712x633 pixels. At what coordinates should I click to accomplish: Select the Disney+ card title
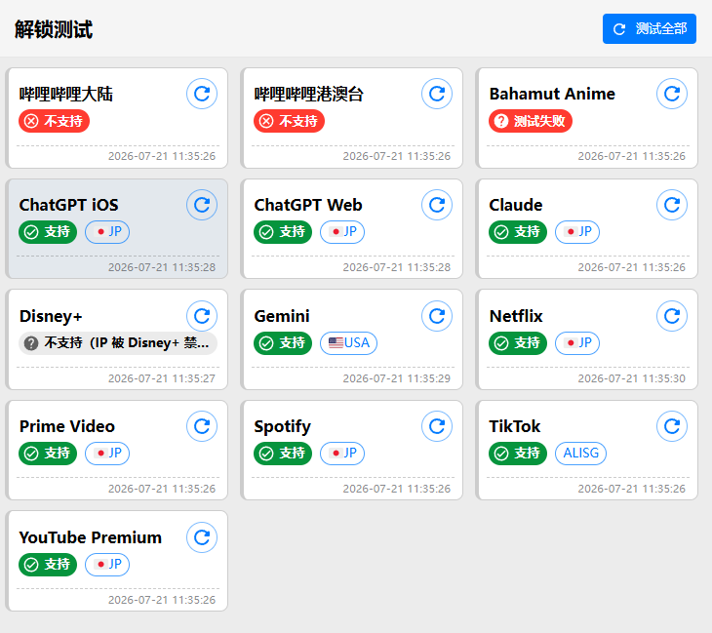[x=51, y=316]
